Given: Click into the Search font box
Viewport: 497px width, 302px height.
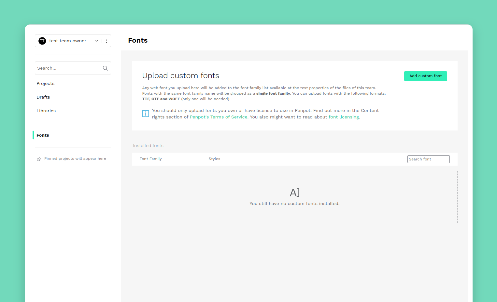Looking at the screenshot, I should point(428,159).
